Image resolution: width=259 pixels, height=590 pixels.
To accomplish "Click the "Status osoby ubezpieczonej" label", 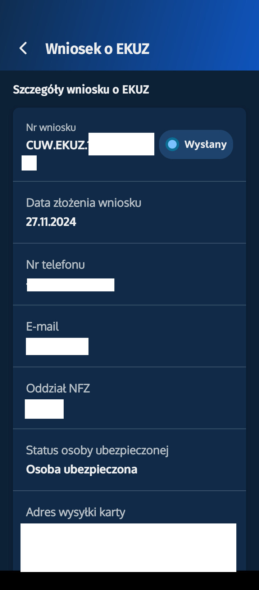I will coord(97,450).
